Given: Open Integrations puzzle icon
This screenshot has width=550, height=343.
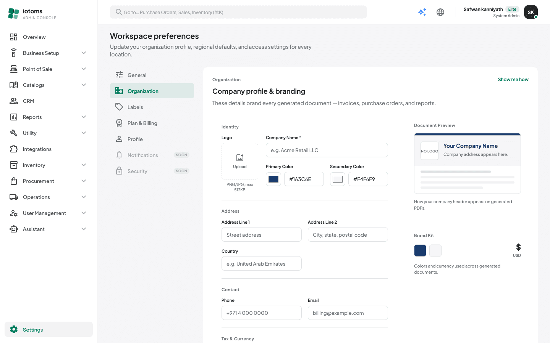Looking at the screenshot, I should coord(14,149).
